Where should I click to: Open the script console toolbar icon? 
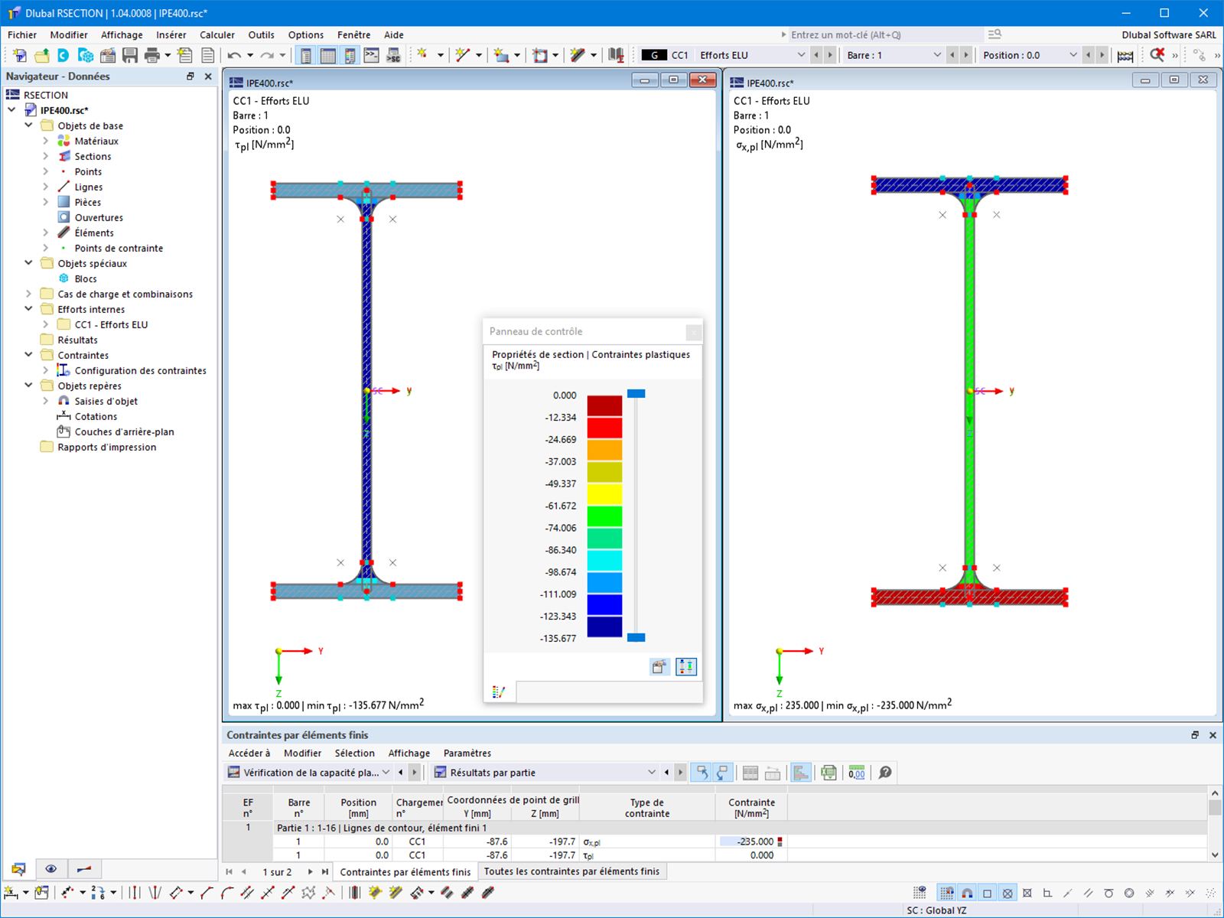pyautogui.click(x=372, y=55)
